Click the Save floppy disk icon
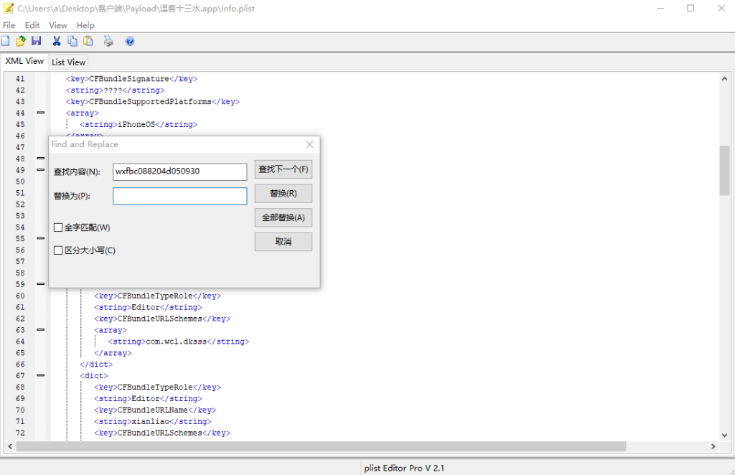Viewport: 735px width, 475px height. (36, 41)
